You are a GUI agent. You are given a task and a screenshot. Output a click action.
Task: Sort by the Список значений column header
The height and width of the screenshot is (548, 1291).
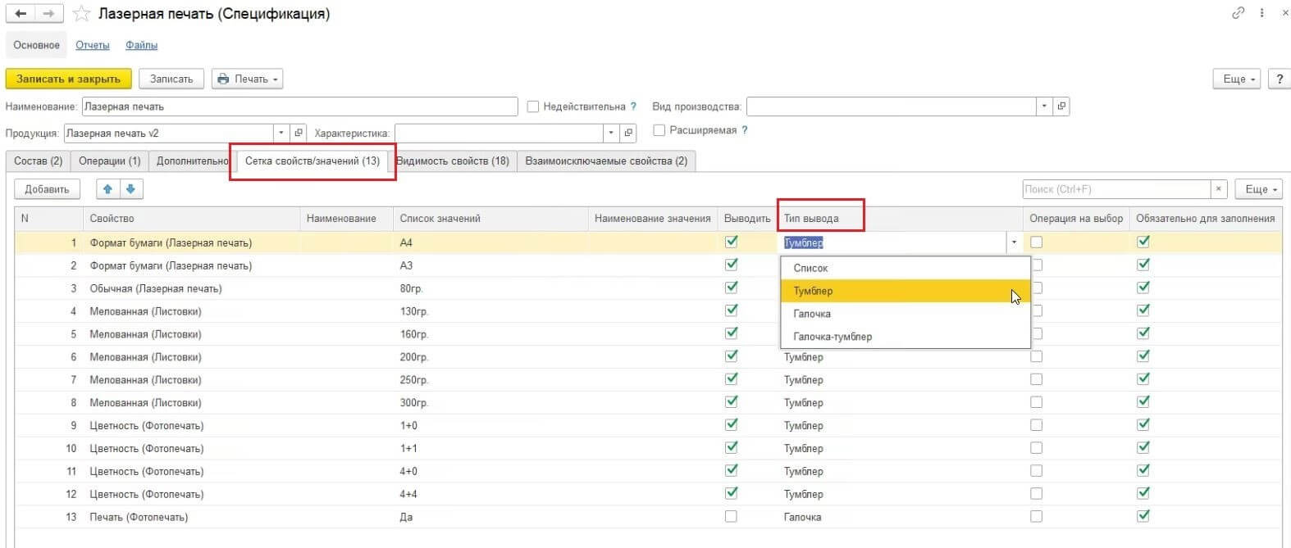click(x=490, y=219)
